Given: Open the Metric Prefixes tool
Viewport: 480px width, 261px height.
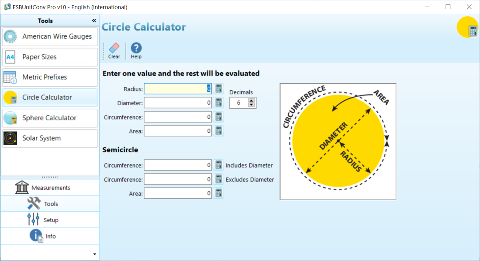Looking at the screenshot, I should point(50,77).
